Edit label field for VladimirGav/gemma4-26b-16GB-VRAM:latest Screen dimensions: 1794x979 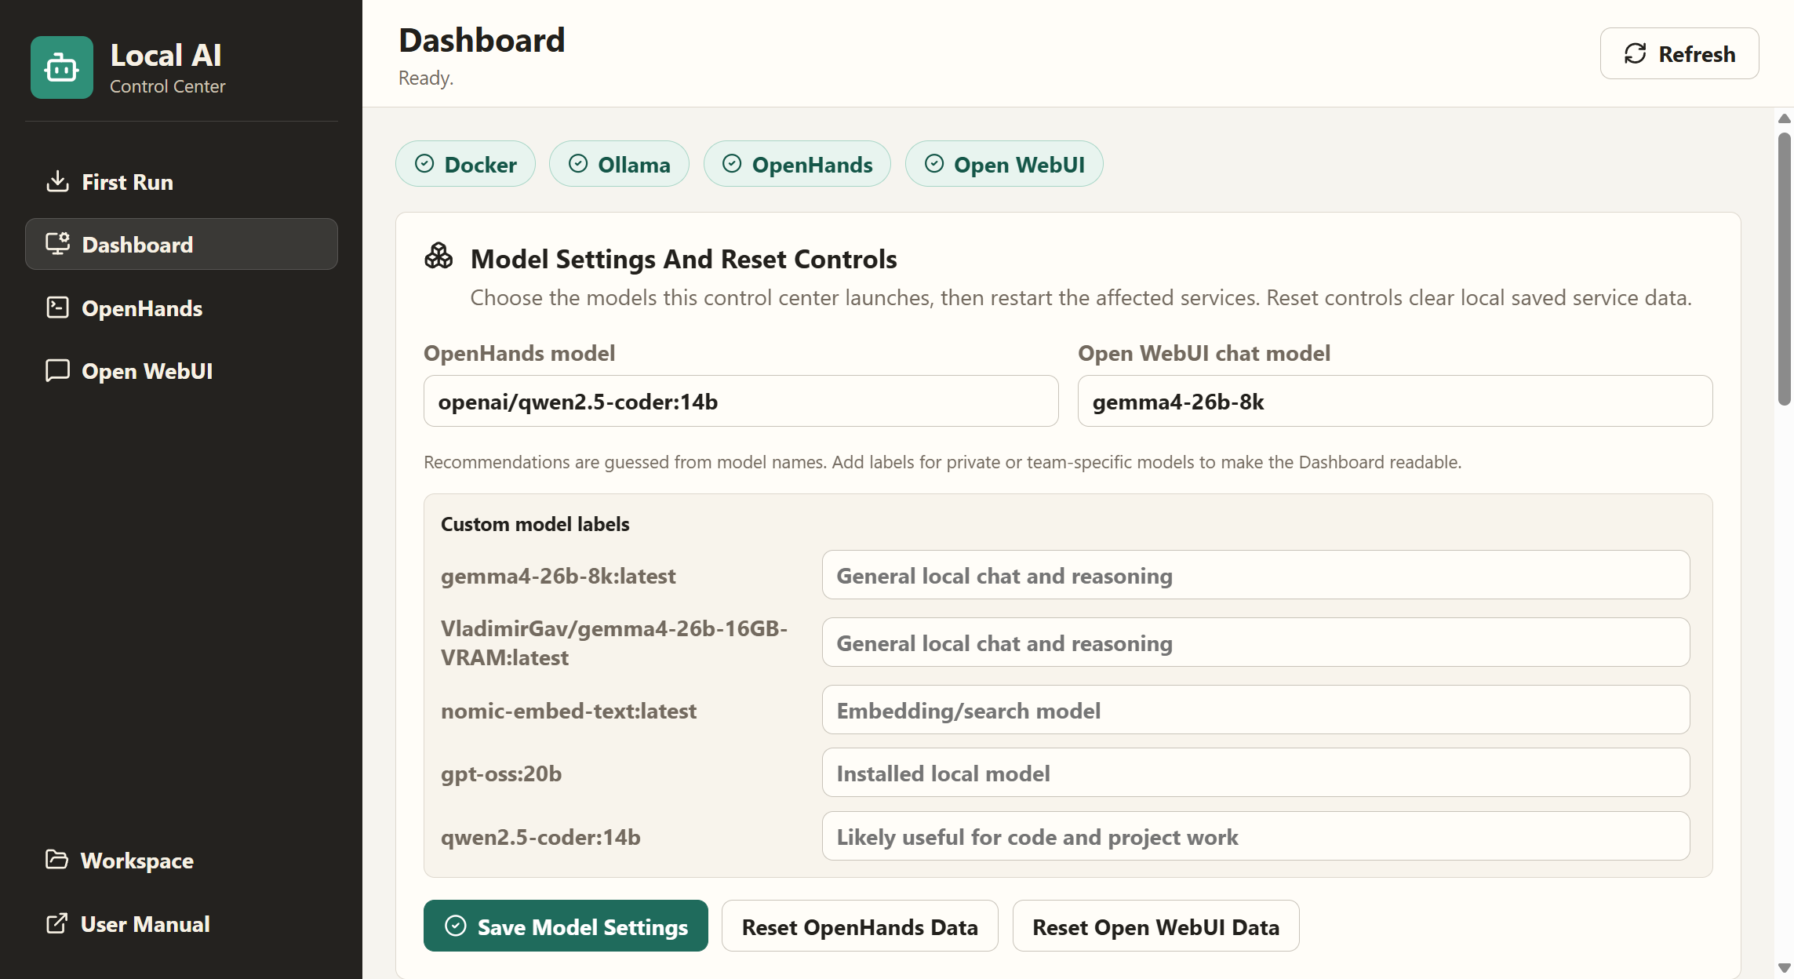pos(1256,642)
